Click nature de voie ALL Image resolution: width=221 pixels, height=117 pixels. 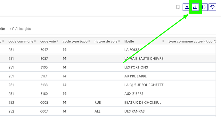click(x=97, y=111)
